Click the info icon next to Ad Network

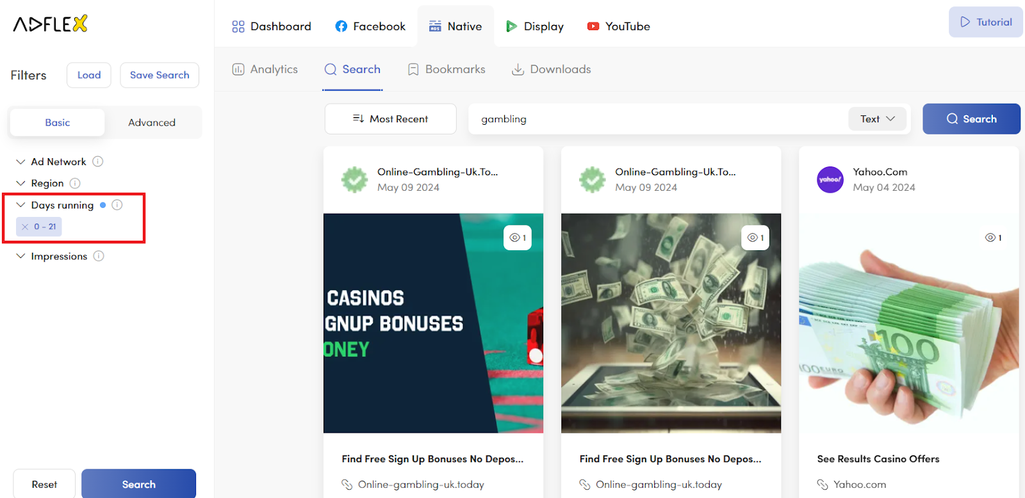click(x=98, y=161)
